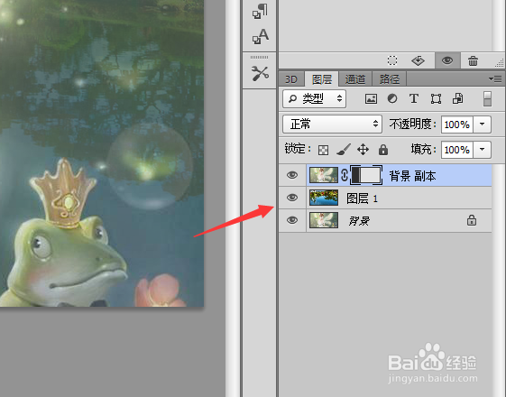Switch to the 3D tab
The image size is (506, 397).
pyautogui.click(x=291, y=79)
